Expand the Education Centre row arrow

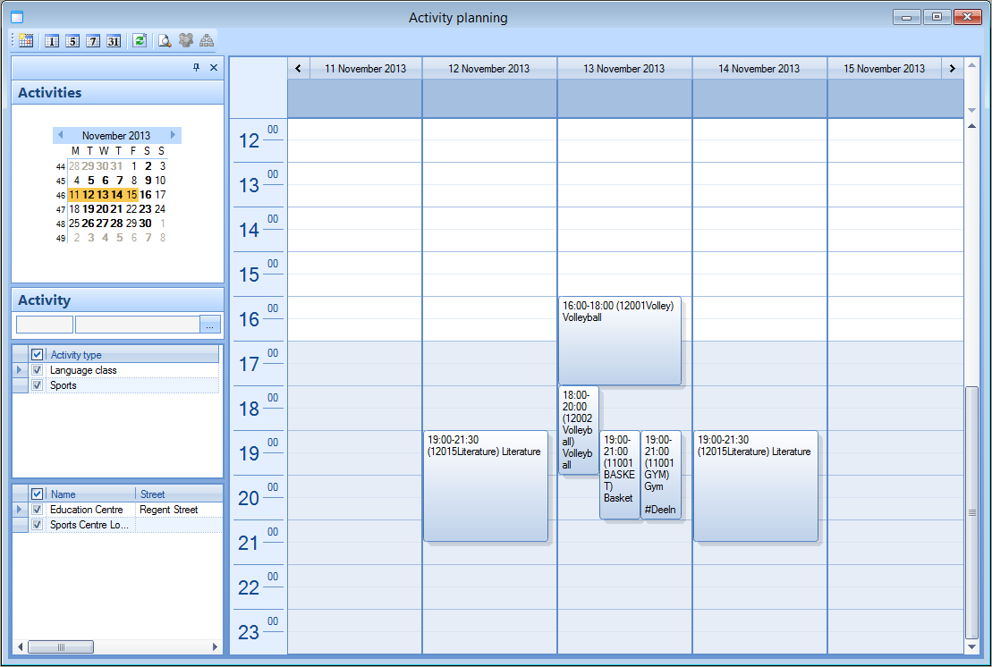(x=20, y=510)
